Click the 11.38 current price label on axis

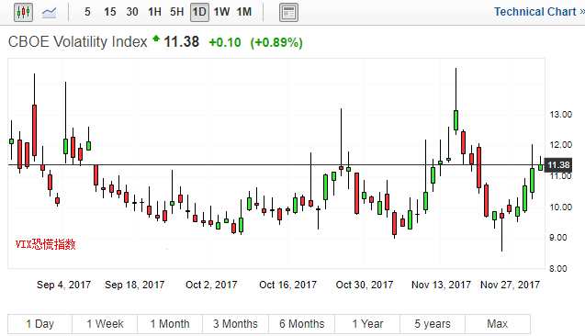(558, 165)
